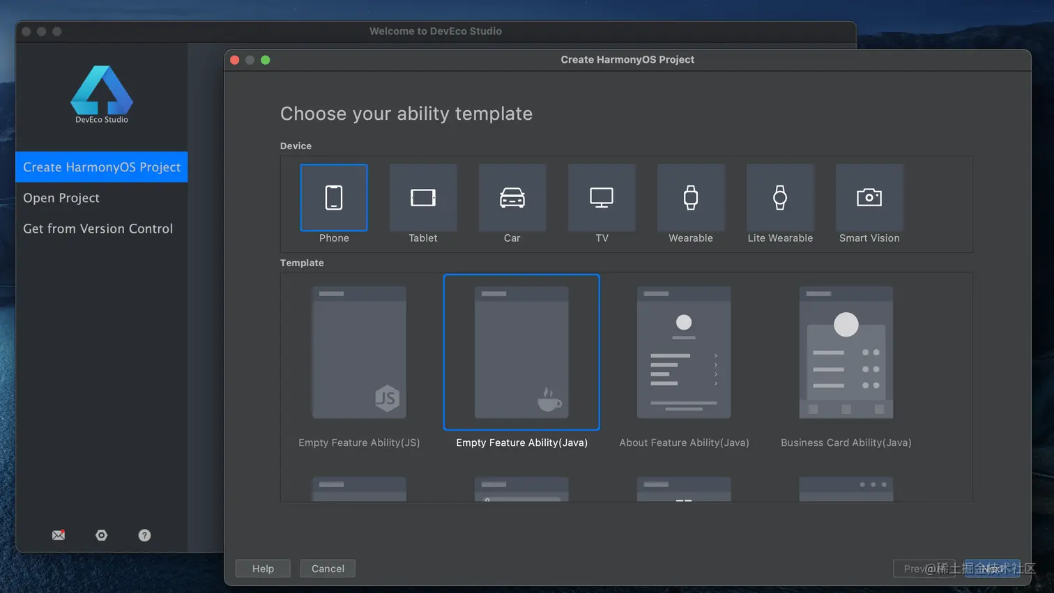Choose the TV device type
The height and width of the screenshot is (593, 1054).
click(x=602, y=198)
